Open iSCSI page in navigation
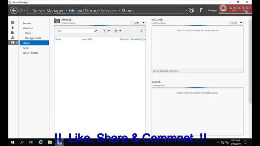 pyautogui.click(x=26, y=48)
